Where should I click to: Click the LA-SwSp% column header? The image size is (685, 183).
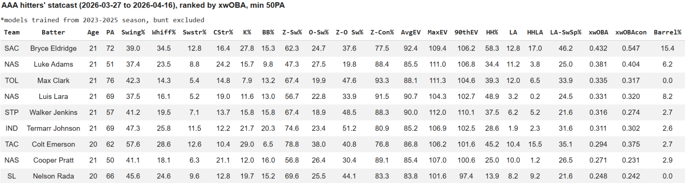point(566,32)
